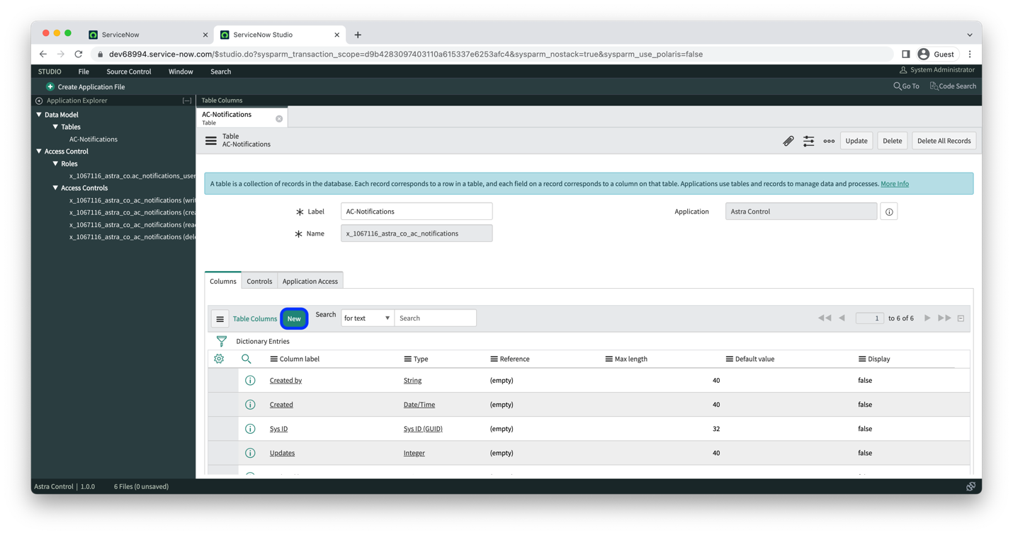Open the Source Control menu
The height and width of the screenshot is (535, 1013).
coord(128,71)
